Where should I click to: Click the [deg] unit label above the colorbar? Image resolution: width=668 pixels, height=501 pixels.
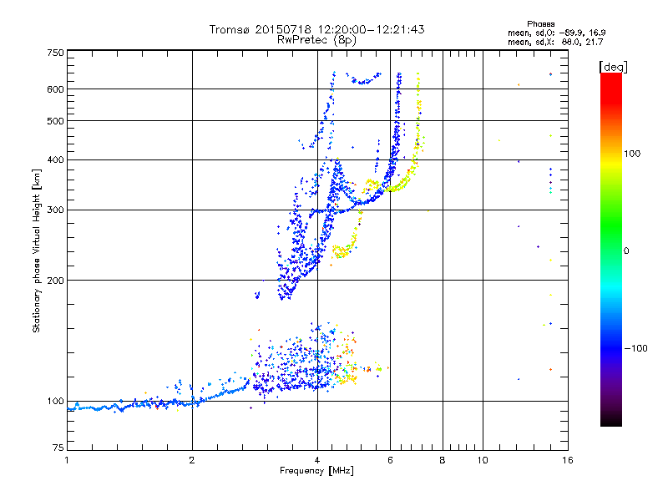pos(613,67)
